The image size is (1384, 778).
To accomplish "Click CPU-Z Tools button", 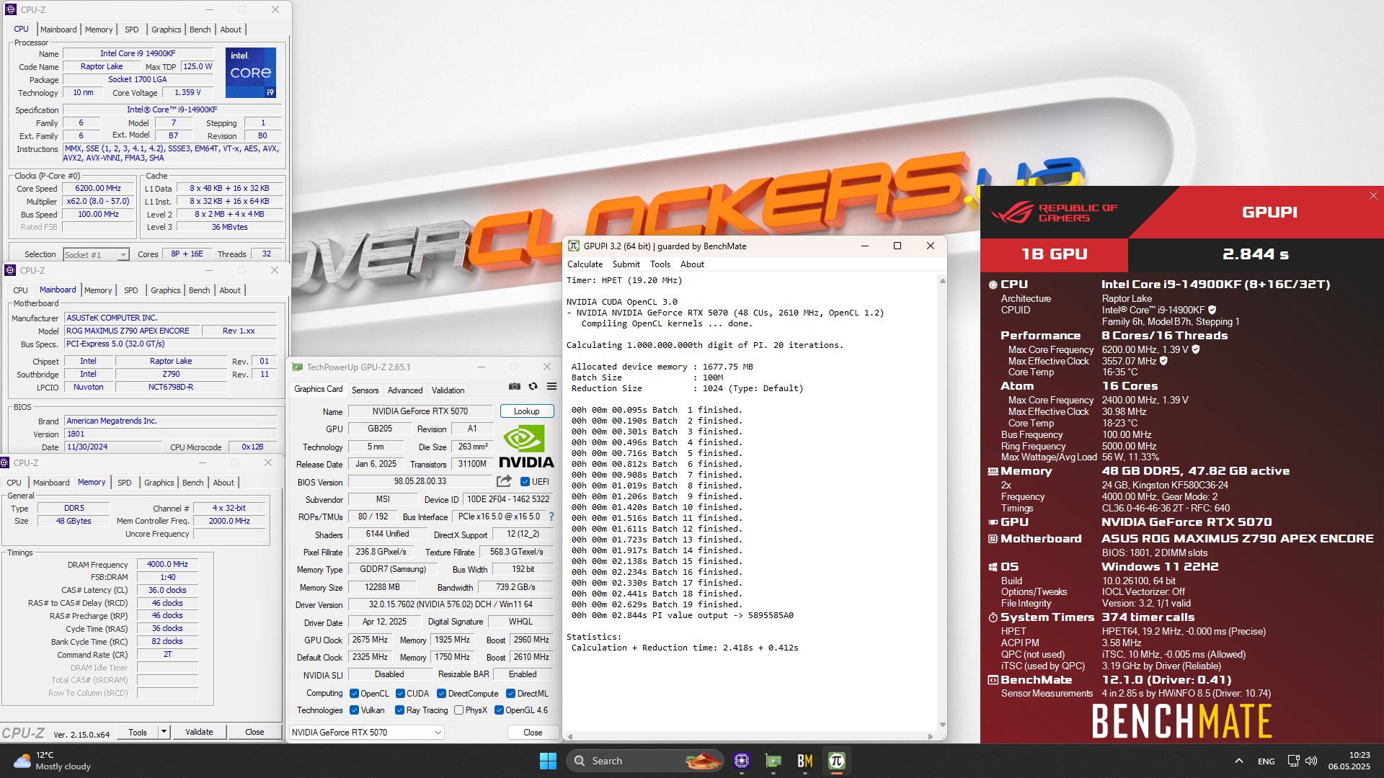I will click(138, 732).
